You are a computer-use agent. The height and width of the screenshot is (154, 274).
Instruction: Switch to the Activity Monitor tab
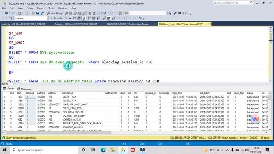[128, 24]
